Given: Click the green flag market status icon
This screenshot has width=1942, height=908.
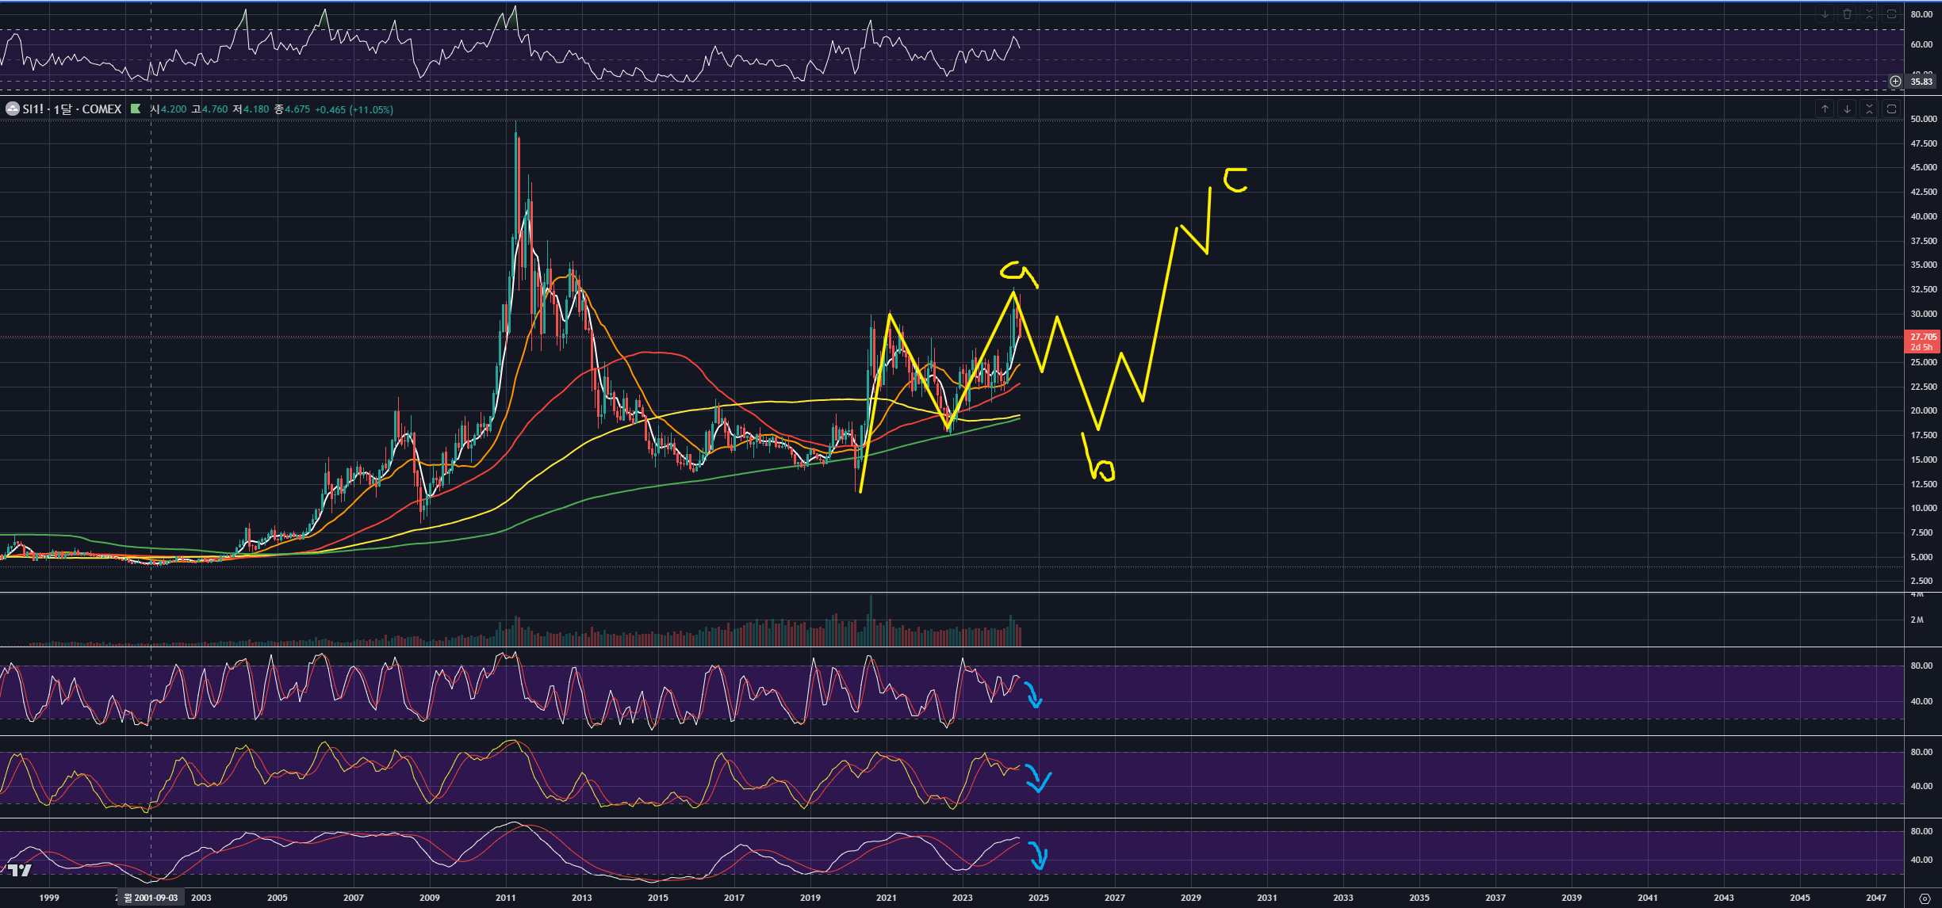Looking at the screenshot, I should [136, 109].
